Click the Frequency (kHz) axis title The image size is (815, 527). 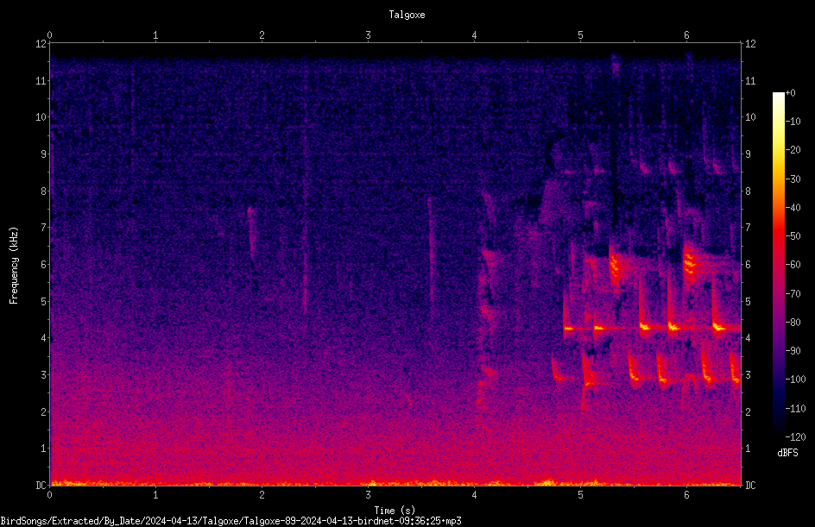pyautogui.click(x=14, y=265)
